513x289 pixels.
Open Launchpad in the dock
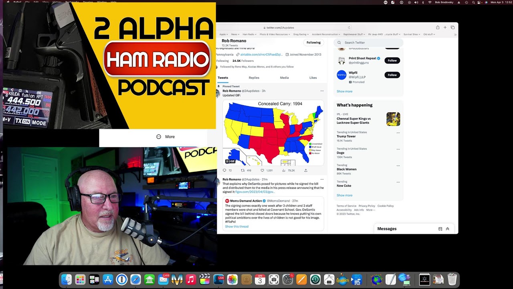click(x=80, y=279)
